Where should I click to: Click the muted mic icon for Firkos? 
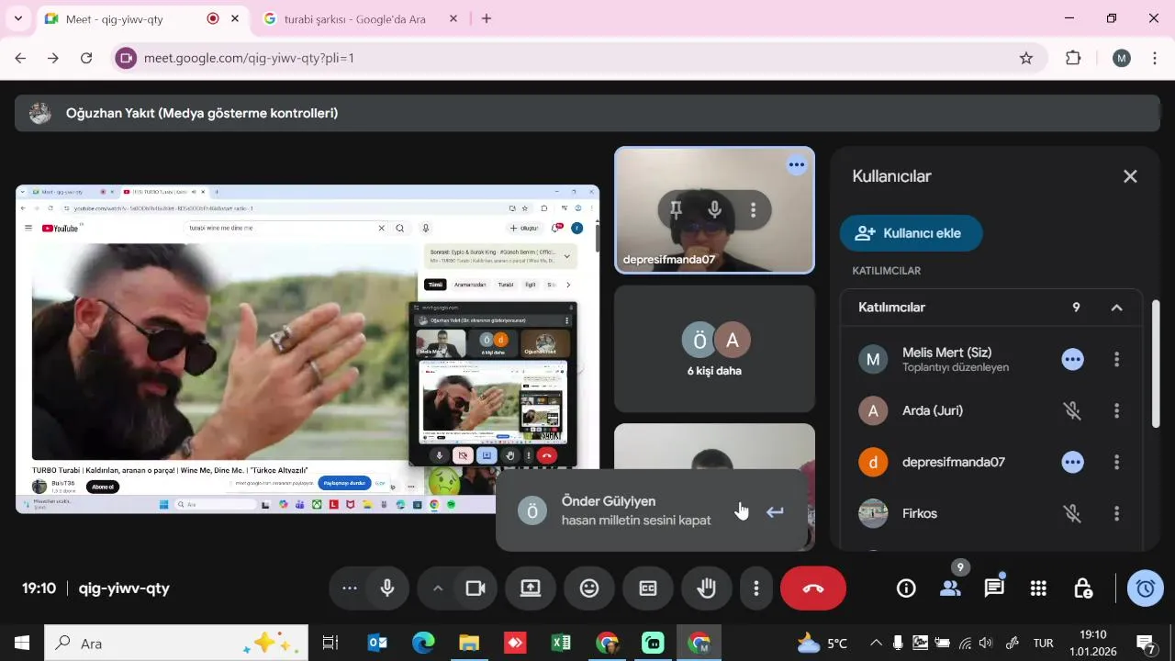click(1072, 514)
